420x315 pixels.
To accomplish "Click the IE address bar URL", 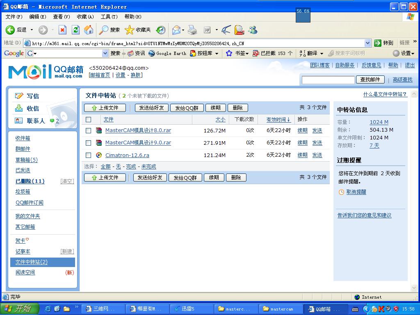I will pos(194,43).
